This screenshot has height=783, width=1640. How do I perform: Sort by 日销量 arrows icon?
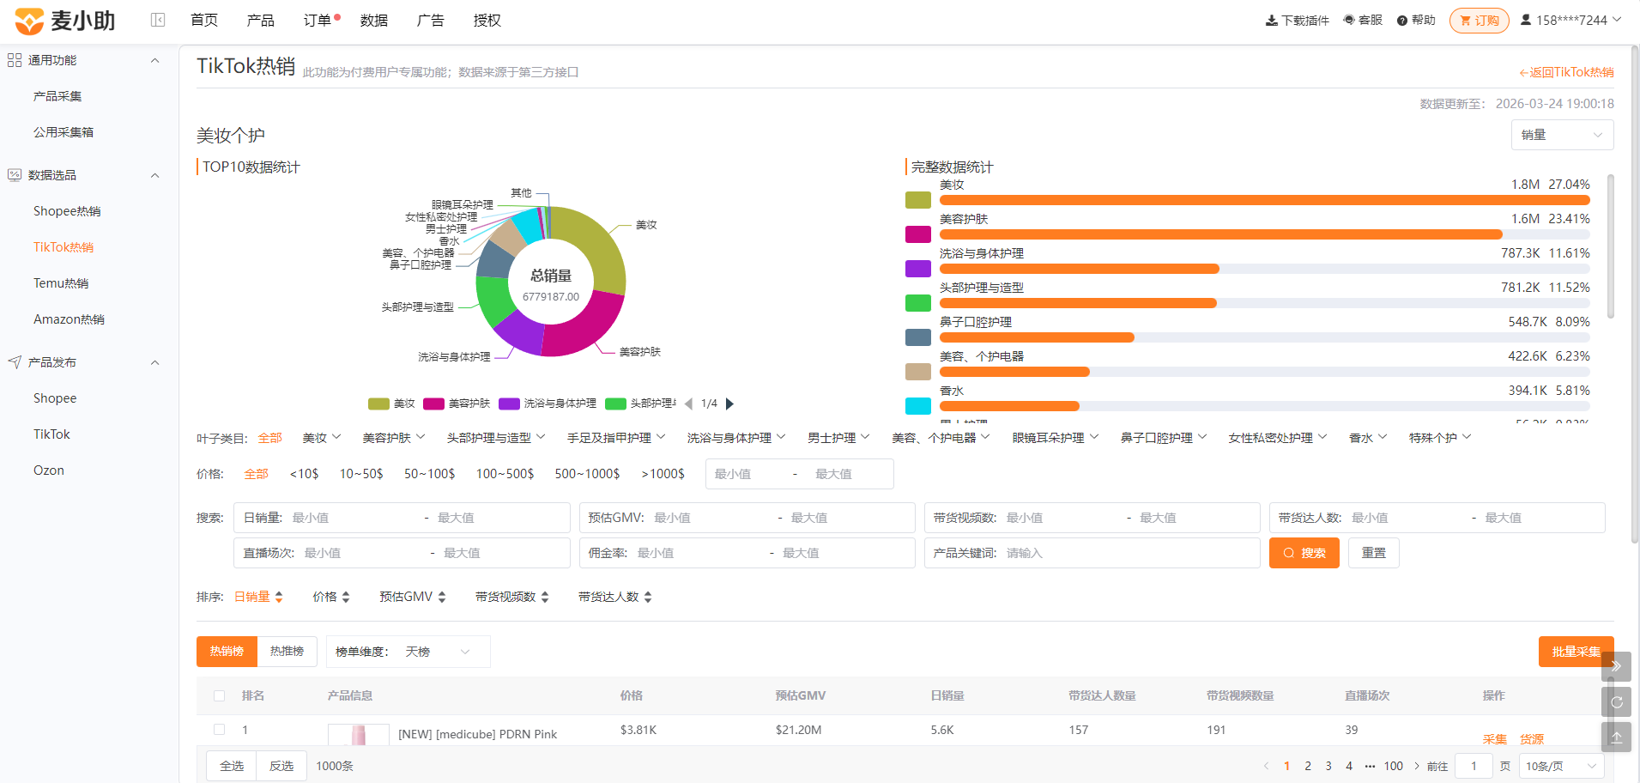click(x=279, y=597)
